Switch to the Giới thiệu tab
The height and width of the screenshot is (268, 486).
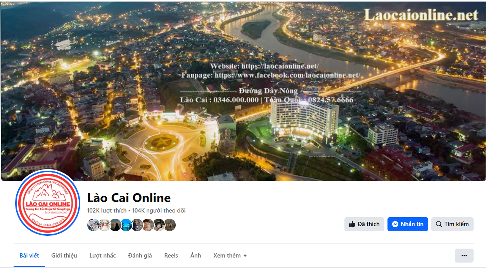[64, 256]
